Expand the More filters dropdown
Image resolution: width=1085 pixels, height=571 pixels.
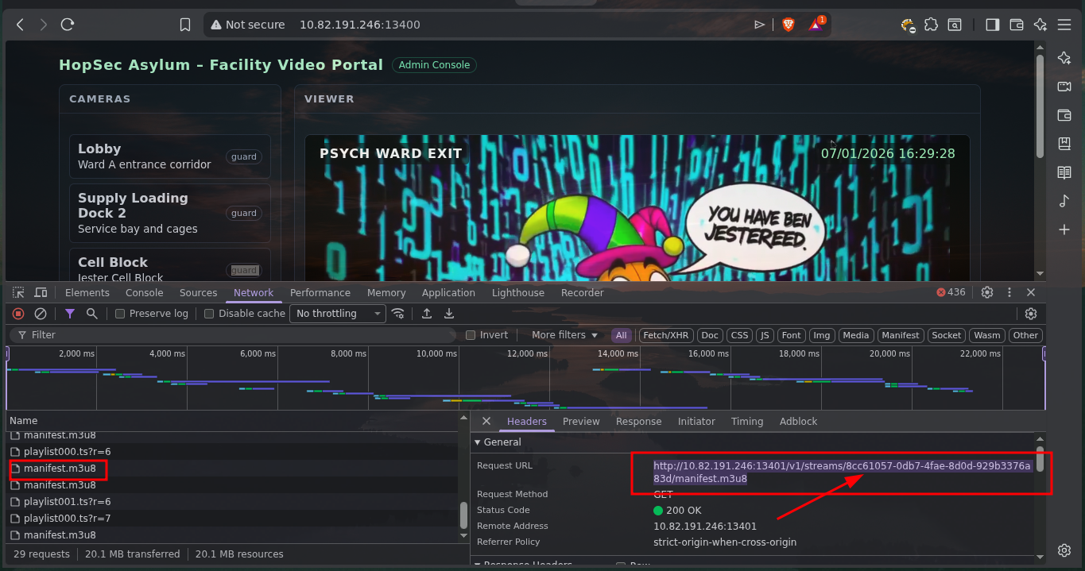pyautogui.click(x=564, y=335)
